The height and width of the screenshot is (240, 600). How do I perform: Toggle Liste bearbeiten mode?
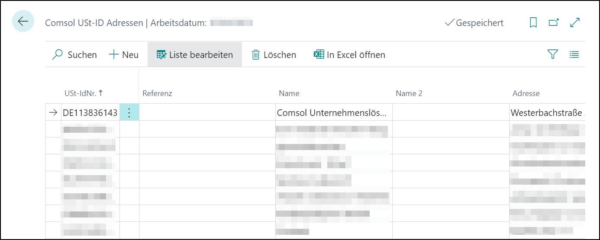point(195,54)
